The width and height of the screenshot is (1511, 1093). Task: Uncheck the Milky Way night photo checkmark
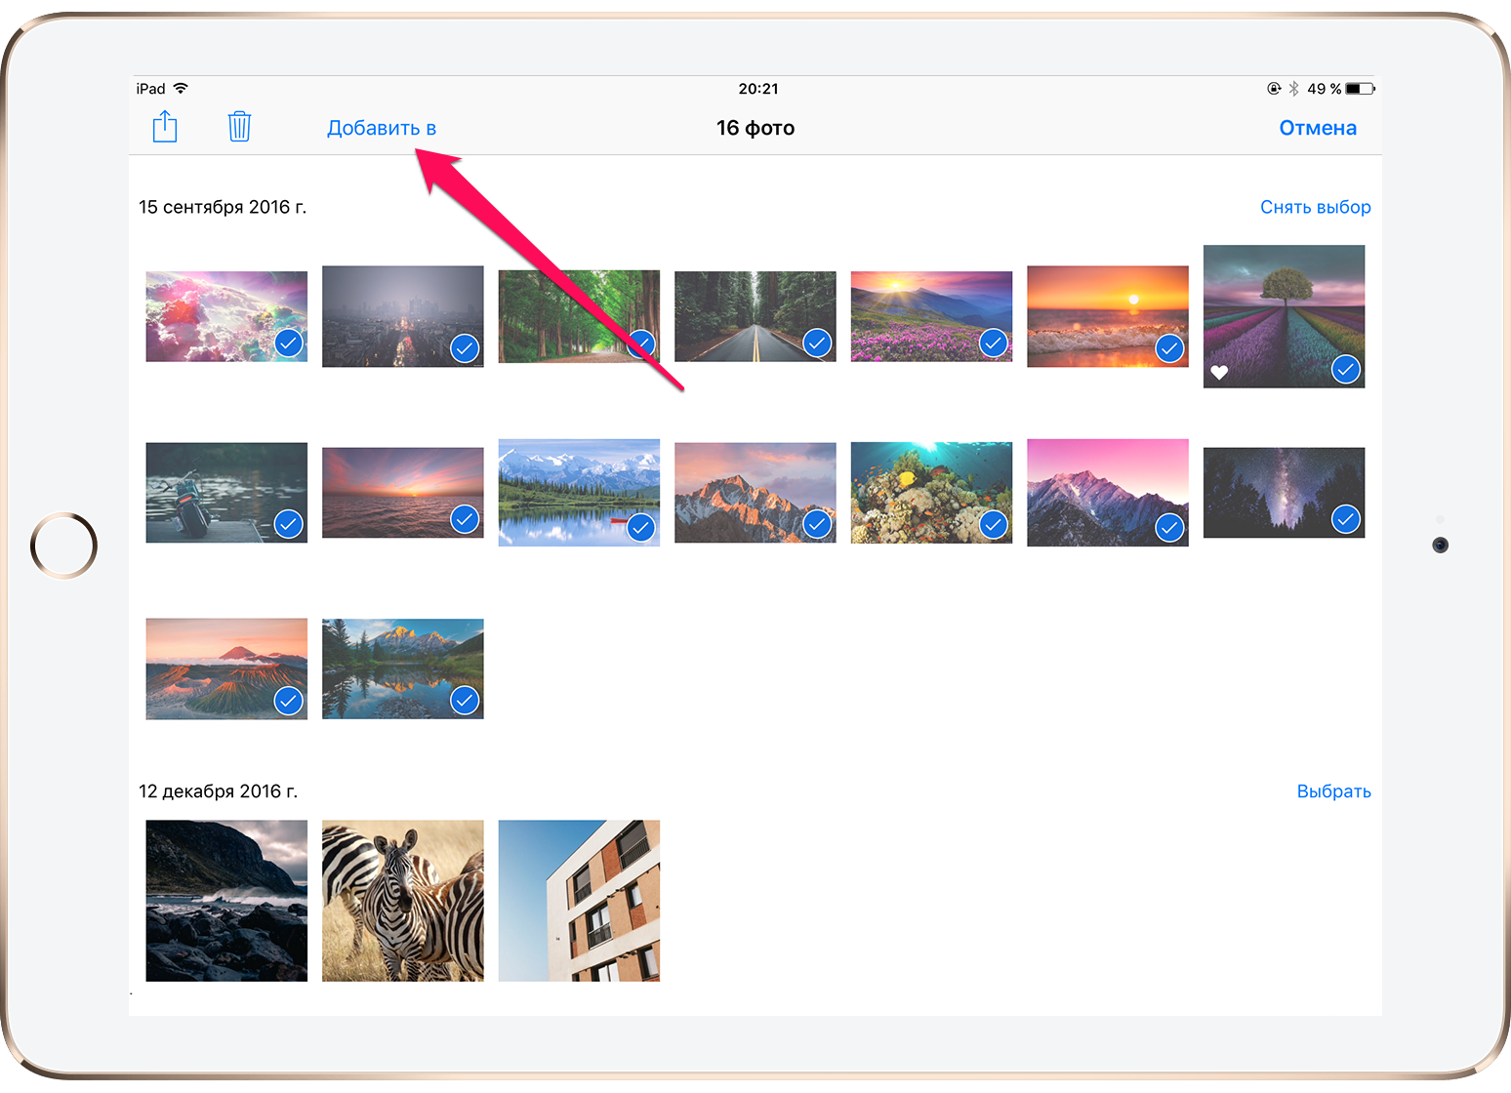click(1346, 519)
